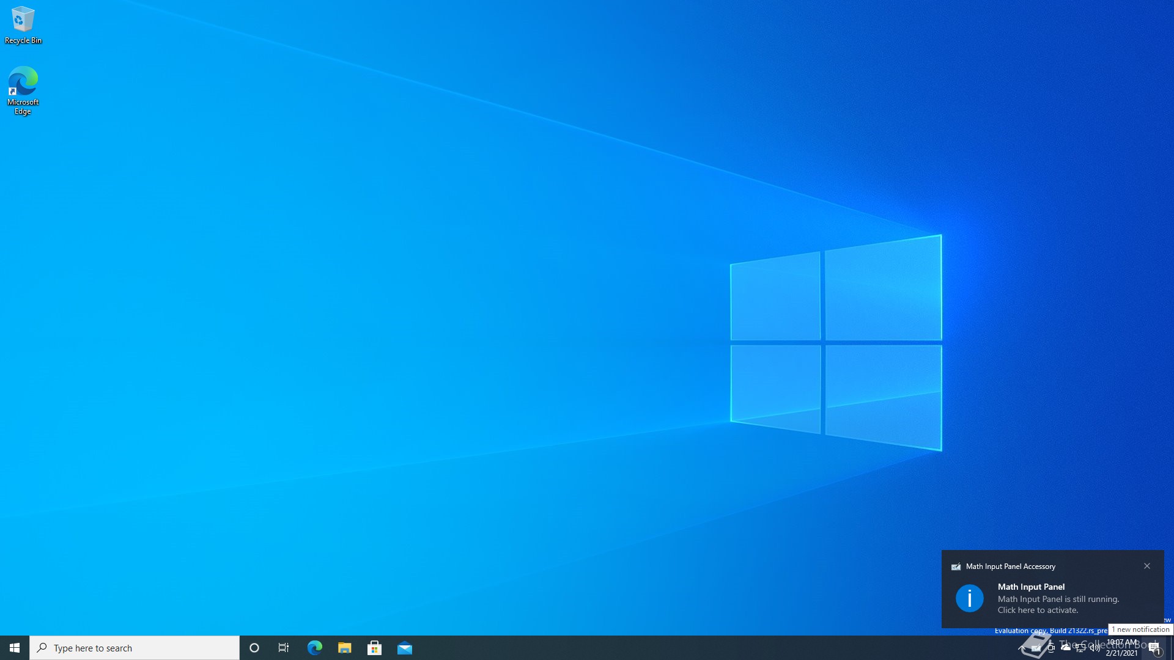Open the Windows Start menu
The image size is (1174, 660).
(15, 648)
